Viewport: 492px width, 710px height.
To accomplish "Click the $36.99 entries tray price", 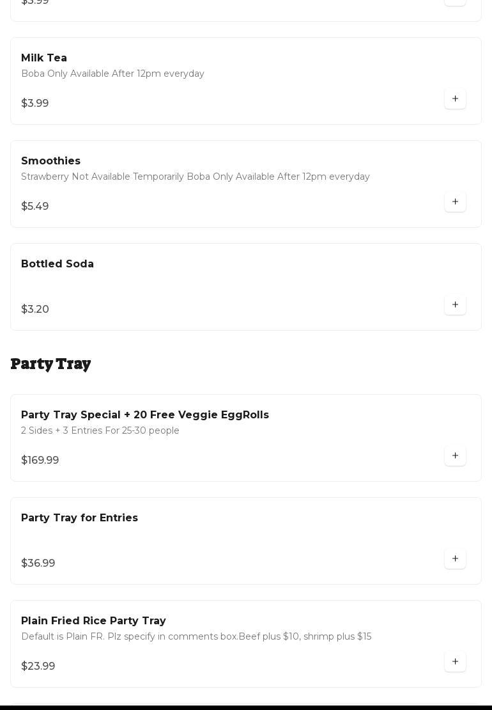I will pos(38,564).
